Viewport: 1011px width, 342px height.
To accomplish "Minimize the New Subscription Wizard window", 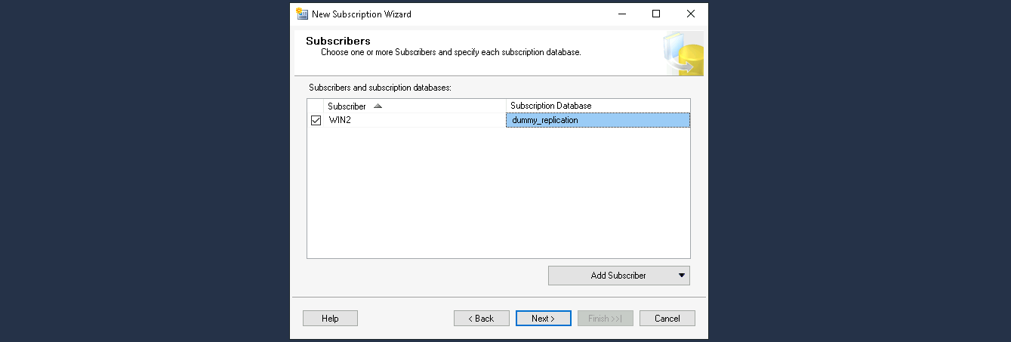I will coord(621,14).
